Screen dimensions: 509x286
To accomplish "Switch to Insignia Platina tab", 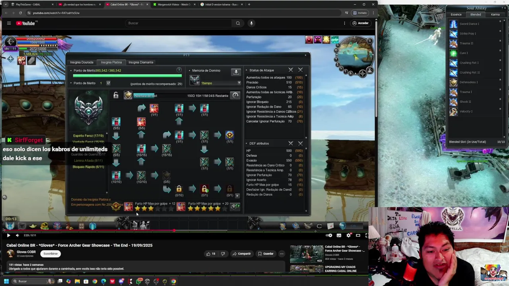I will (x=111, y=62).
